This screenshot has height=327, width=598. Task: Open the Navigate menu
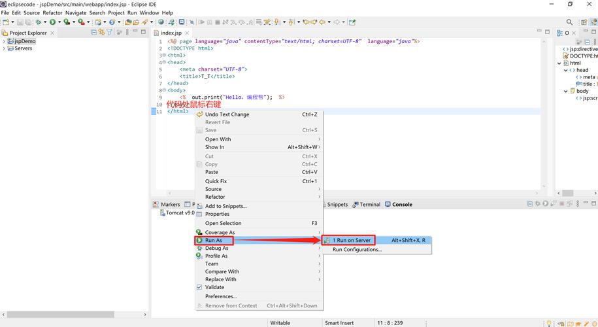76,12
